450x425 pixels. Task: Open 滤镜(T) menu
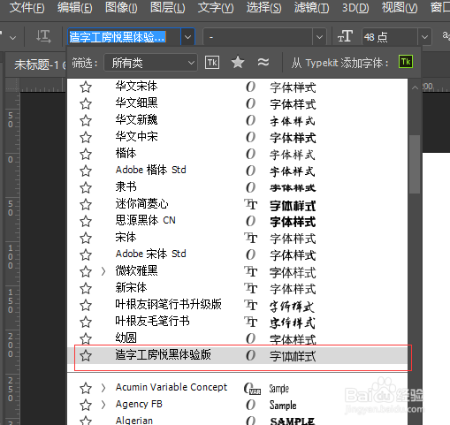pos(311,7)
